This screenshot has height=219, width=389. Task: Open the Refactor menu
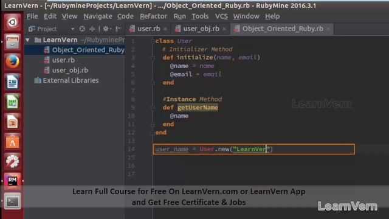pos(153,16)
